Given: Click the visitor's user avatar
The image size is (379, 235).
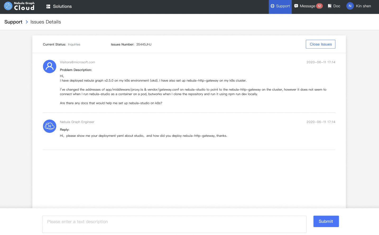Looking at the screenshot, I should tap(49, 66).
